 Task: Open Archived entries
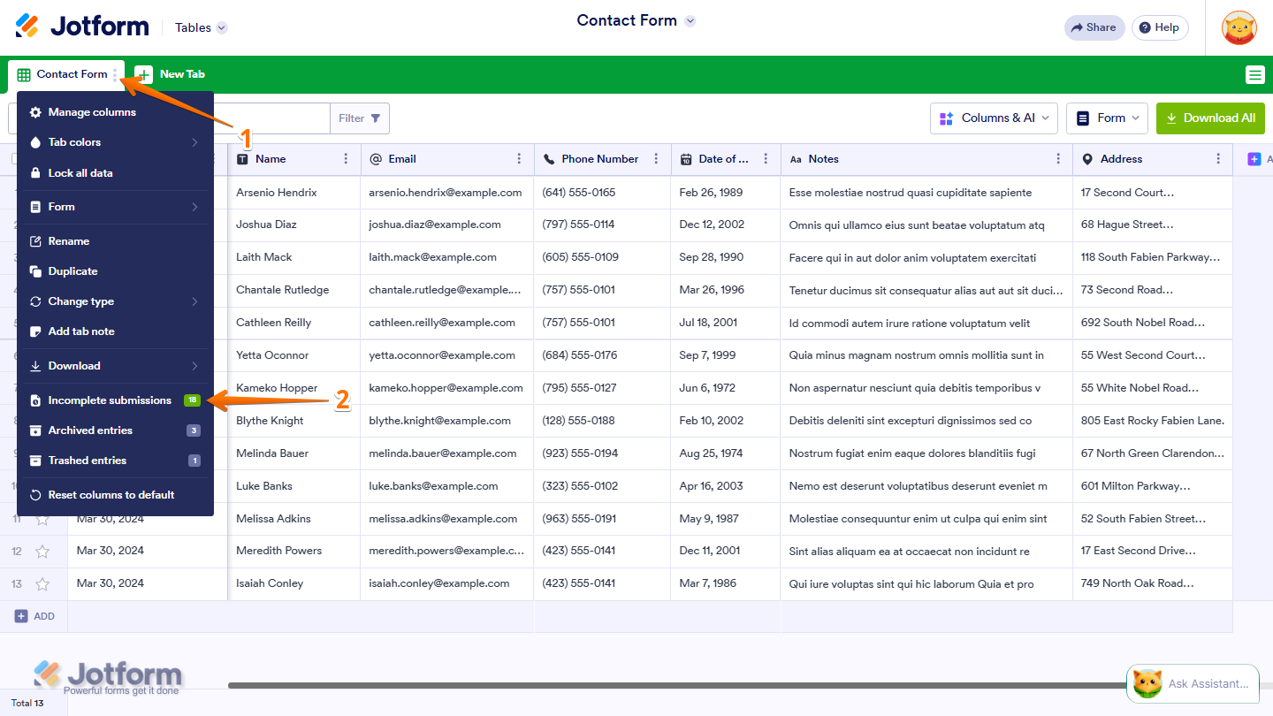coord(115,430)
